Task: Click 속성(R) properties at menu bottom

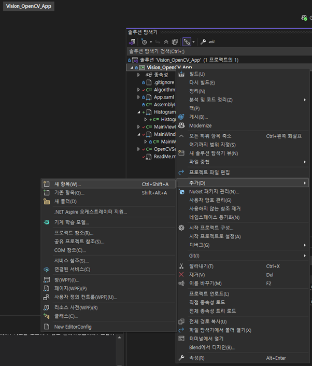Action: click(196, 358)
